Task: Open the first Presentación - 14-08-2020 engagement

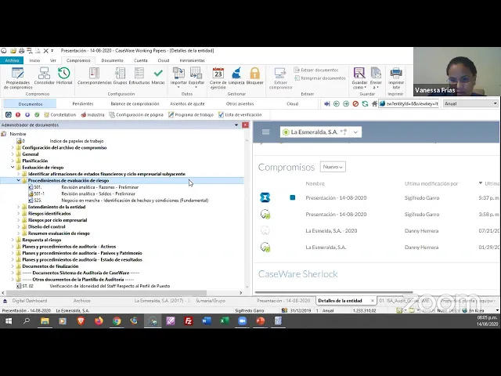Action: (336, 198)
